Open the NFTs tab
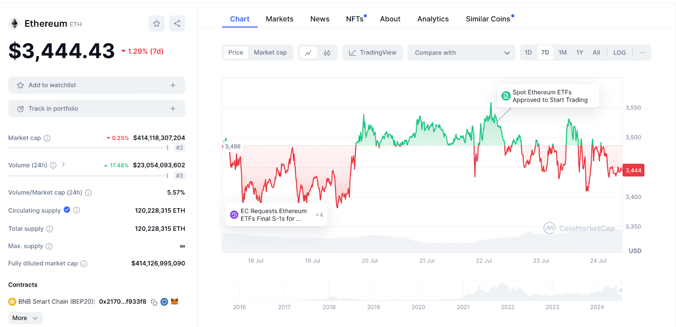This screenshot has height=327, width=676. pos(355,19)
